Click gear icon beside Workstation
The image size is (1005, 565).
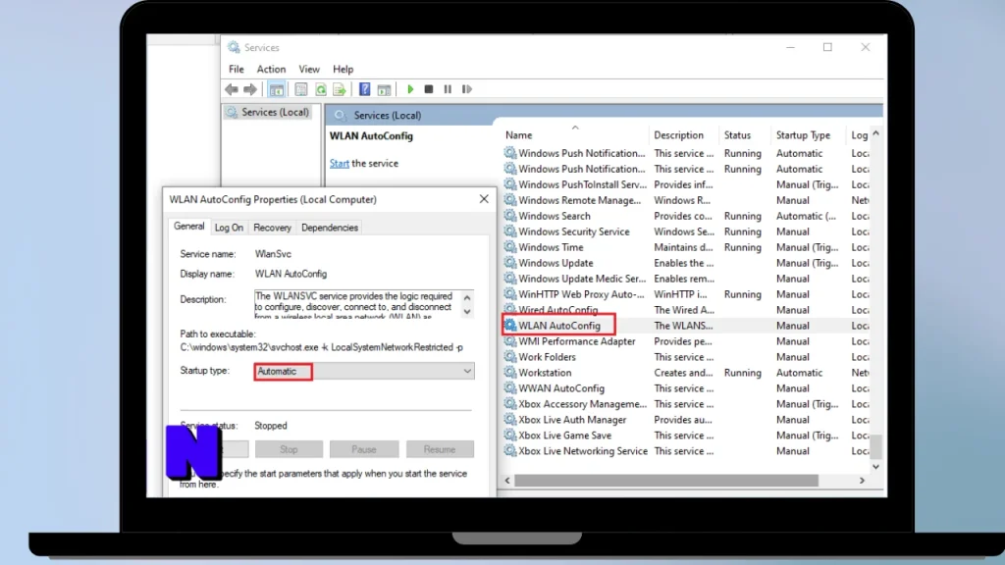click(510, 372)
